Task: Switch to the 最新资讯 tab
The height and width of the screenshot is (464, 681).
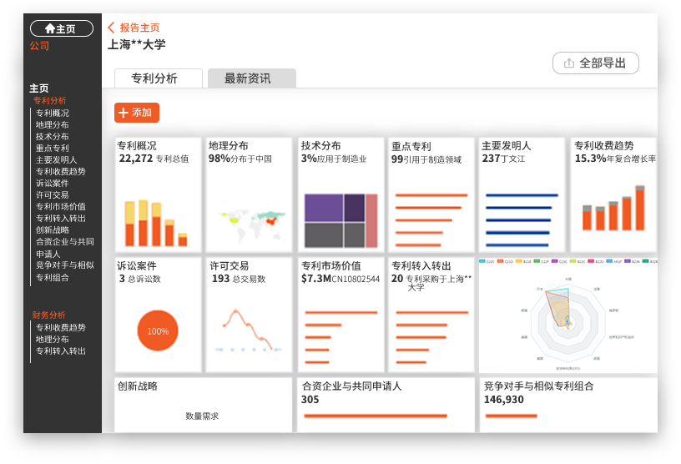Action: (x=251, y=78)
